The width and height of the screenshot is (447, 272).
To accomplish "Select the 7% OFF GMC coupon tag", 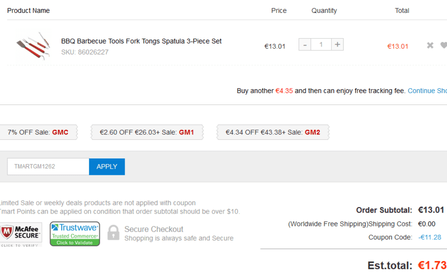I will pos(38,132).
